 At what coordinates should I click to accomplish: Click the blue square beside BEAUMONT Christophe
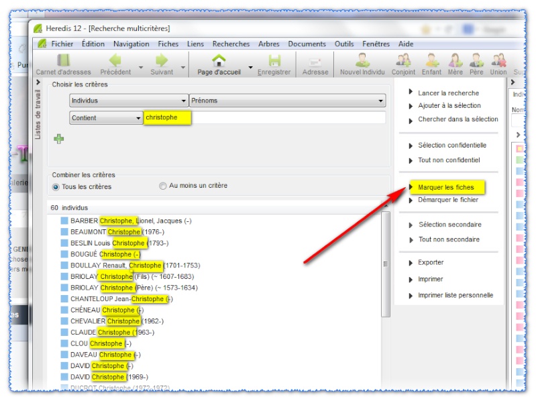tap(64, 231)
